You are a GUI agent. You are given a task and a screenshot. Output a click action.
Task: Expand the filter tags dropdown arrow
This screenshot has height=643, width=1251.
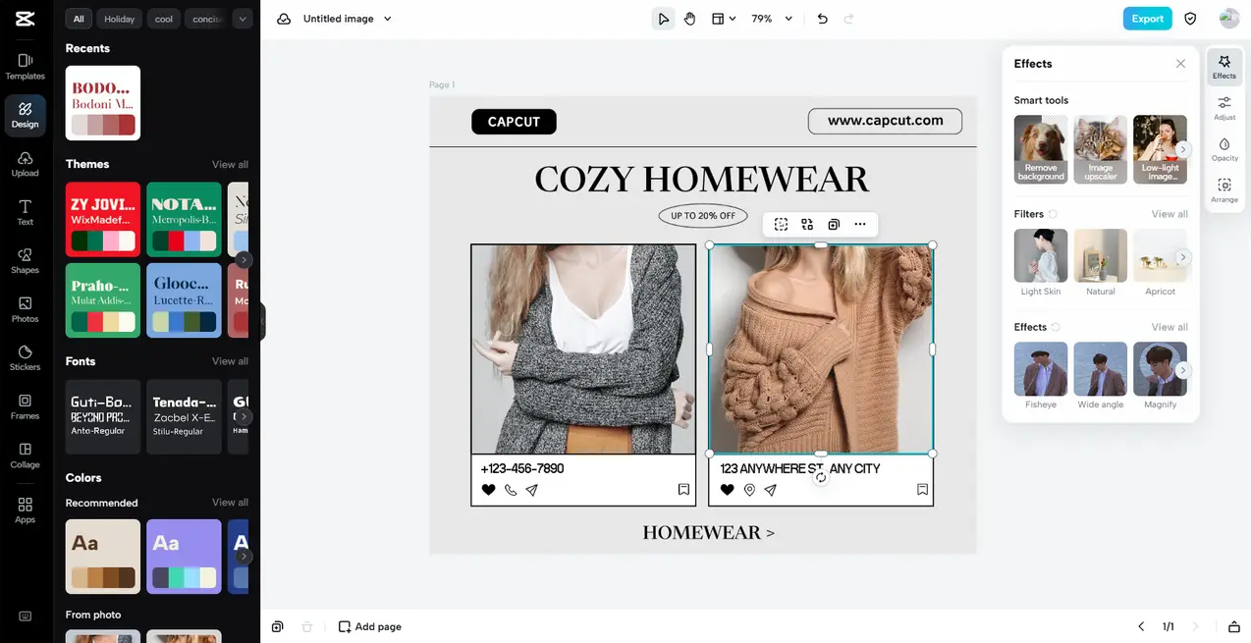(x=243, y=19)
